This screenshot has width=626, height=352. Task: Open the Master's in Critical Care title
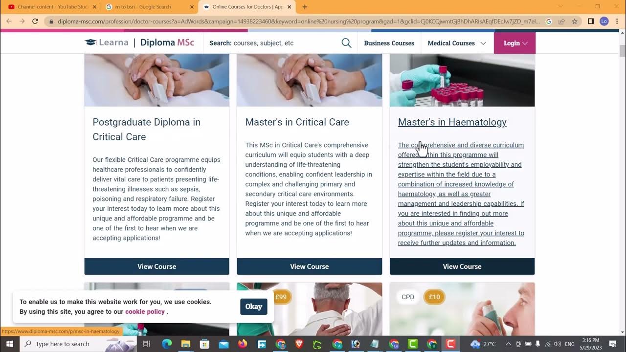297,122
